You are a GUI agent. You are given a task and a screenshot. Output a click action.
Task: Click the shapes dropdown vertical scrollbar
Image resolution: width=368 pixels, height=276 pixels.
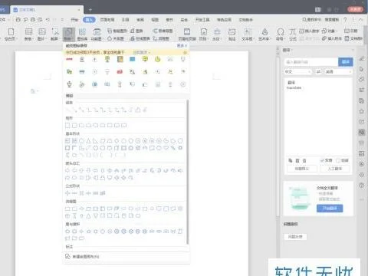coord(188,171)
